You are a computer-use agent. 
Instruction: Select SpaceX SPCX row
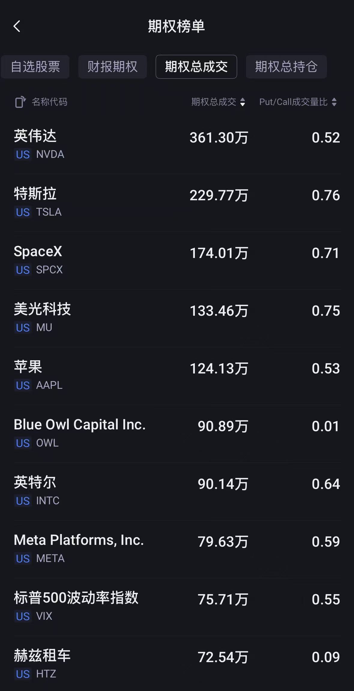pos(177,261)
